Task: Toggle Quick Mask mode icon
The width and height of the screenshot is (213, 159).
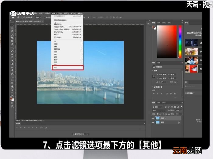Action: 12,103
